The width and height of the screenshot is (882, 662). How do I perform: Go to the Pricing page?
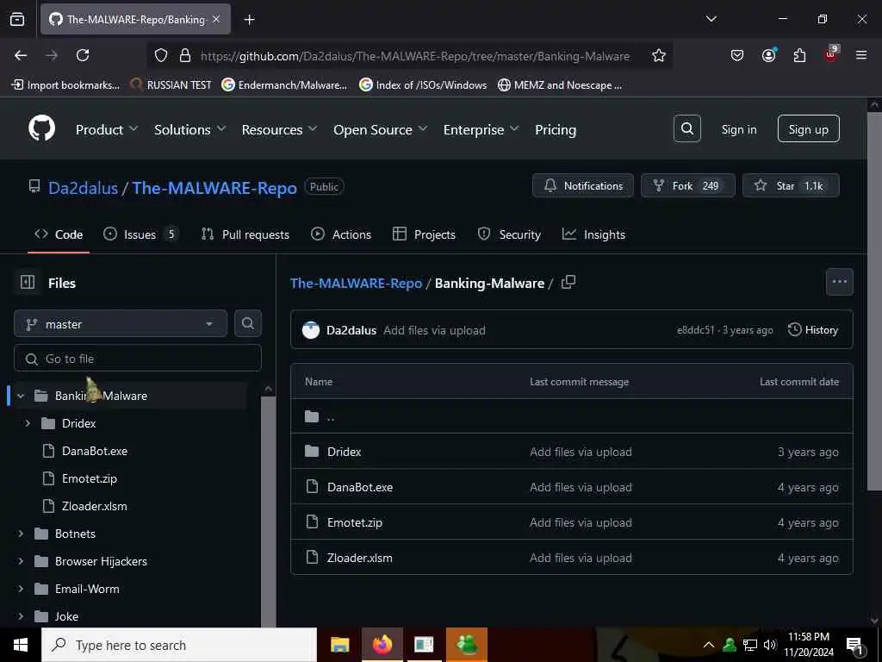(556, 129)
